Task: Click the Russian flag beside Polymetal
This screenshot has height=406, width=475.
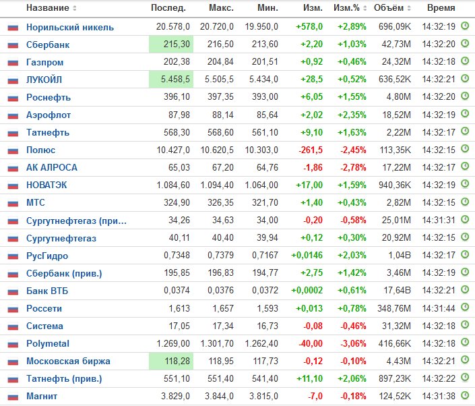Action: coord(13,344)
